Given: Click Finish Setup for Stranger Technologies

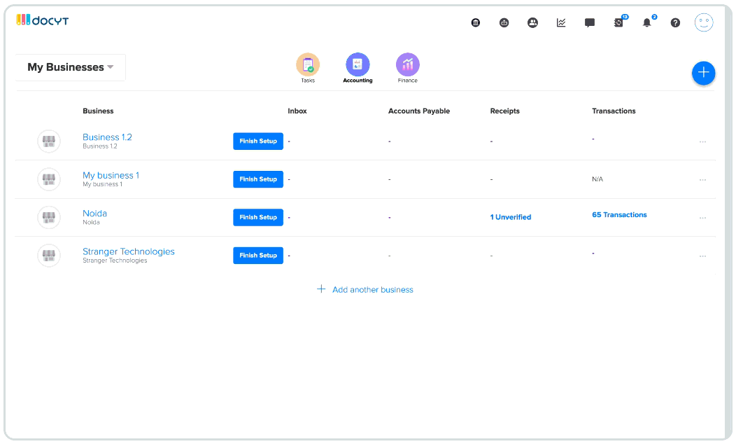Looking at the screenshot, I should coord(258,255).
